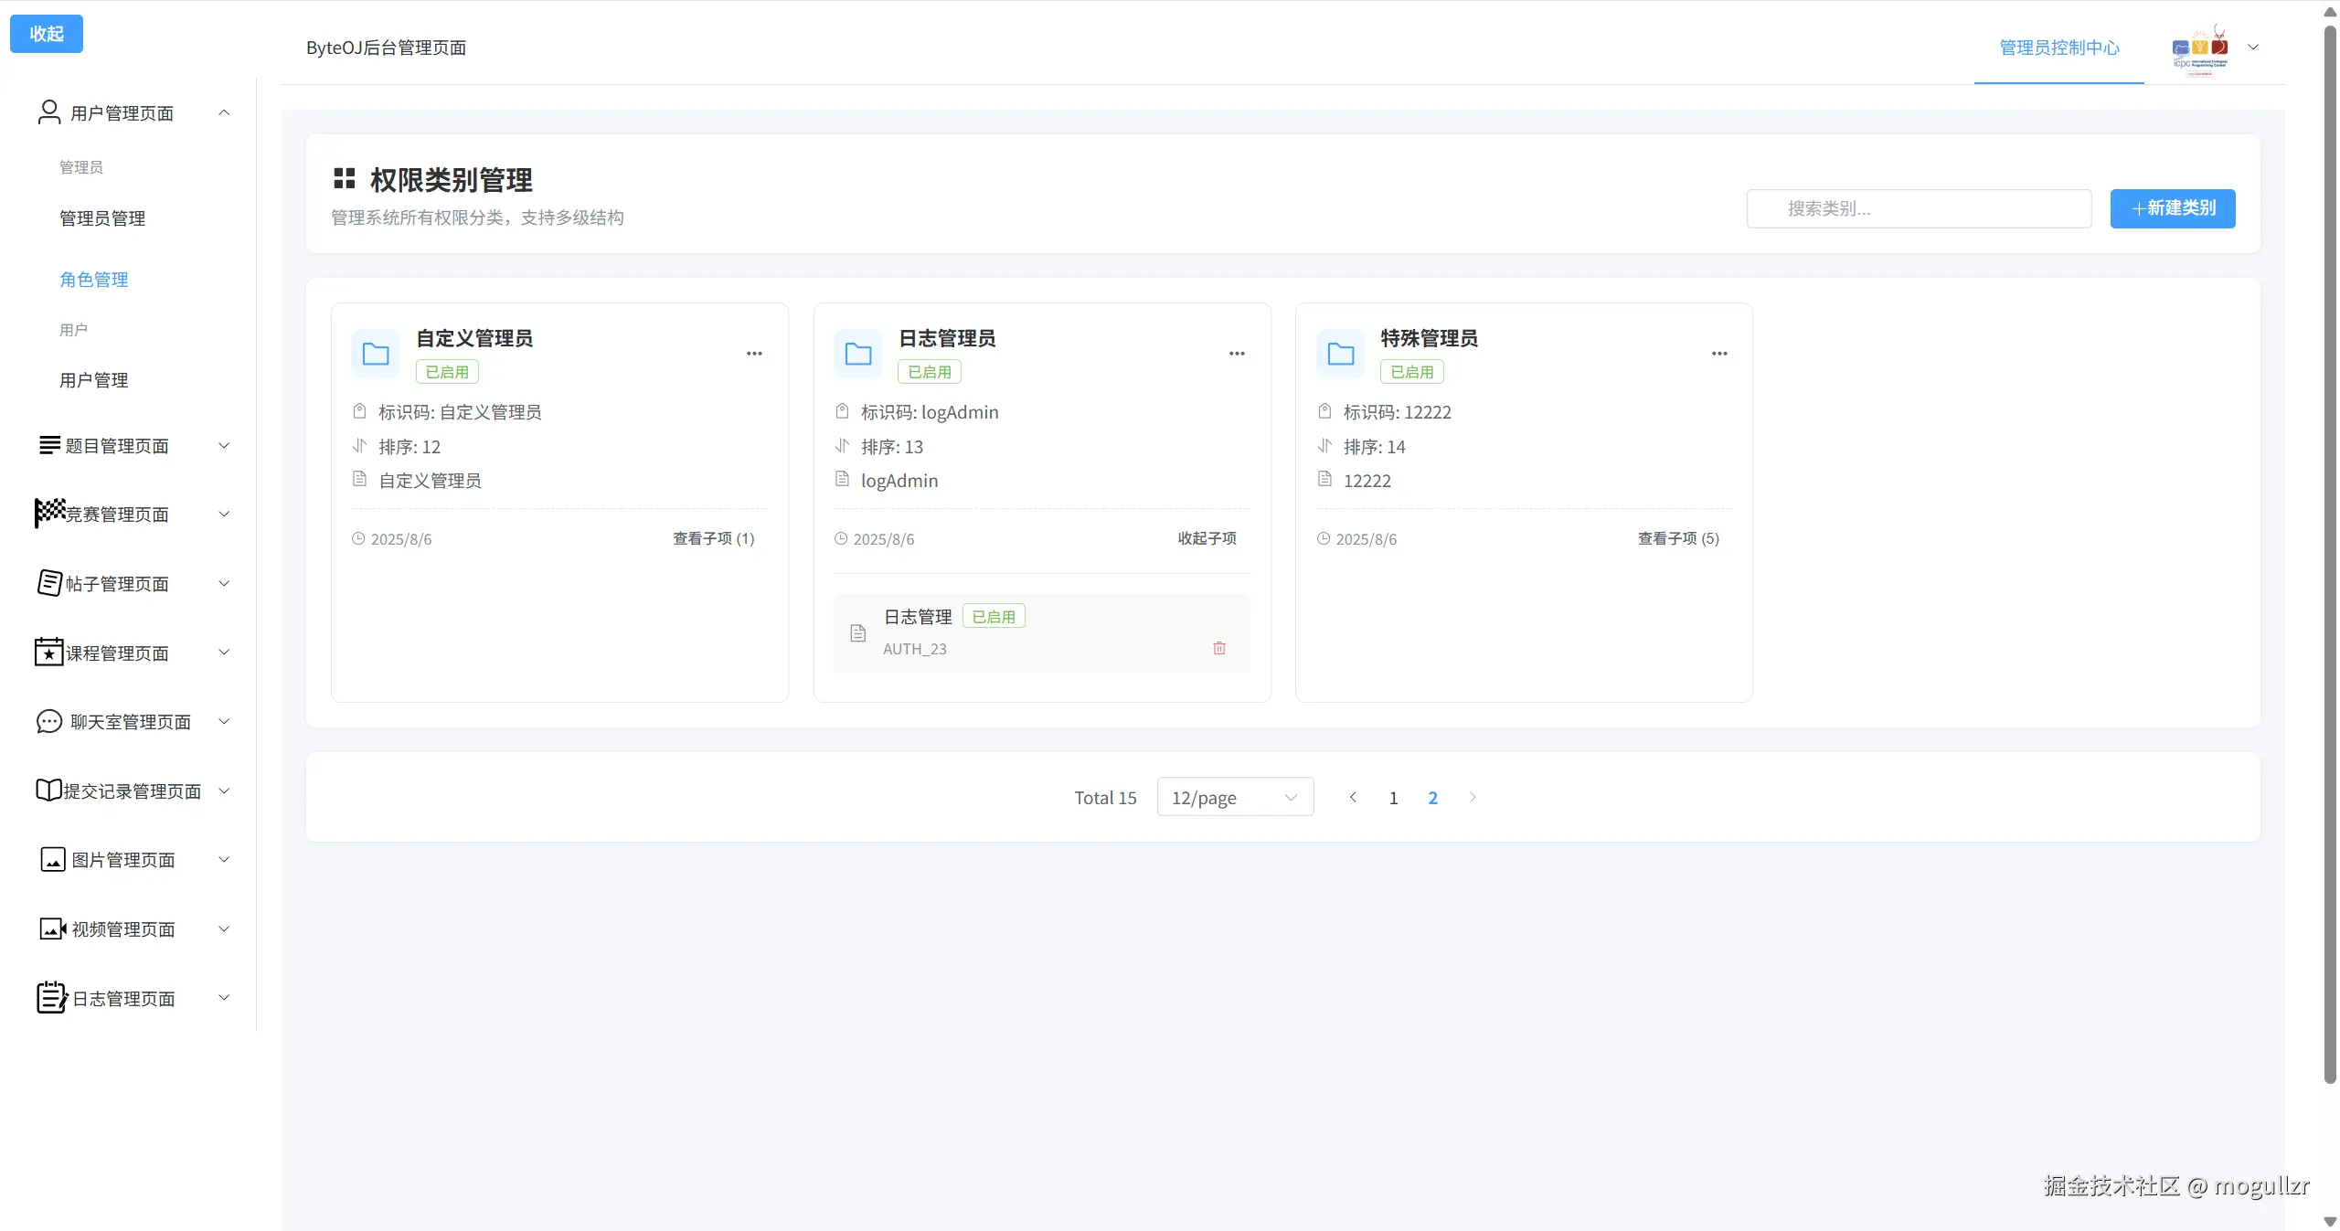Click the 搜索类别 search input field
The image size is (2340, 1231).
1919,208
